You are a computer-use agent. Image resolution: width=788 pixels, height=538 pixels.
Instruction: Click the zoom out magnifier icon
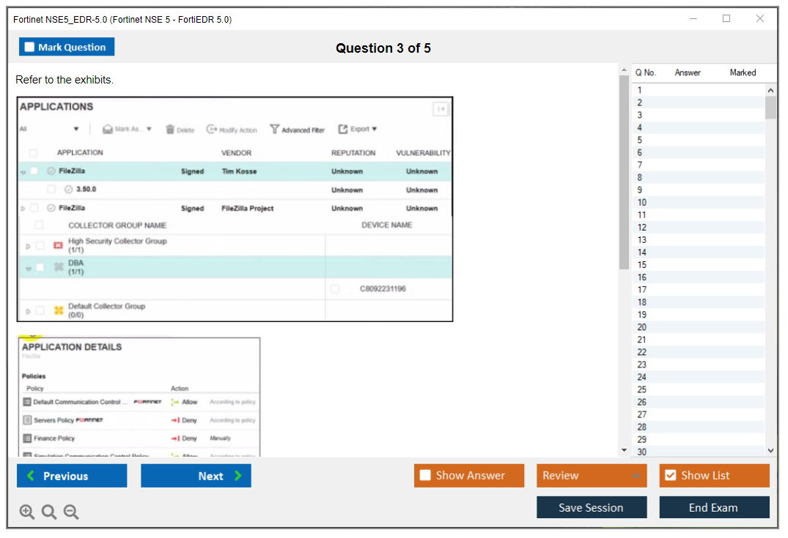tap(71, 512)
